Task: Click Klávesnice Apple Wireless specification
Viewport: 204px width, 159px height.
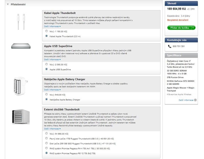Action: [179, 94]
